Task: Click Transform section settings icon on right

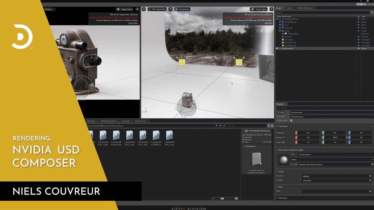Action: click(372, 126)
